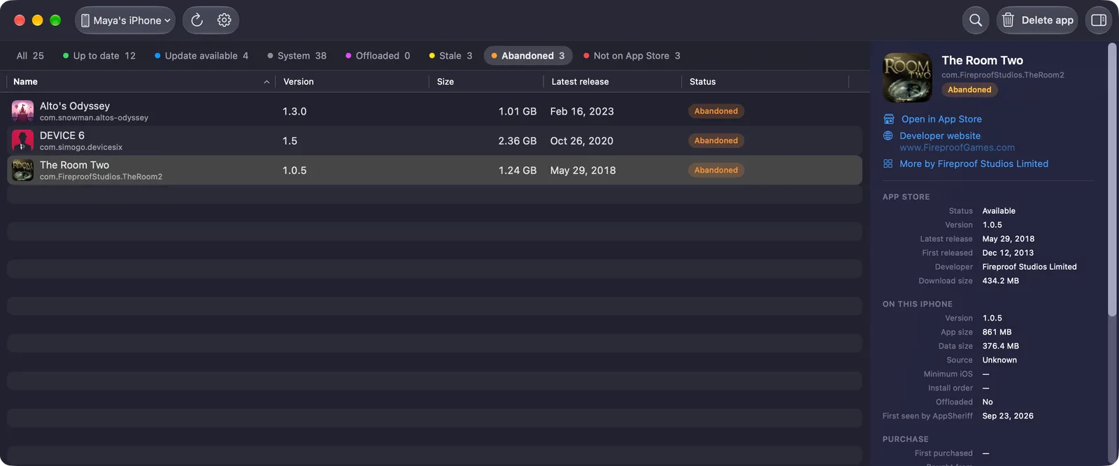Click the search magnifier icon

[976, 20]
